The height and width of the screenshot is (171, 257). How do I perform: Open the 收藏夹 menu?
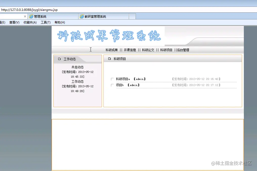click(x=30, y=22)
